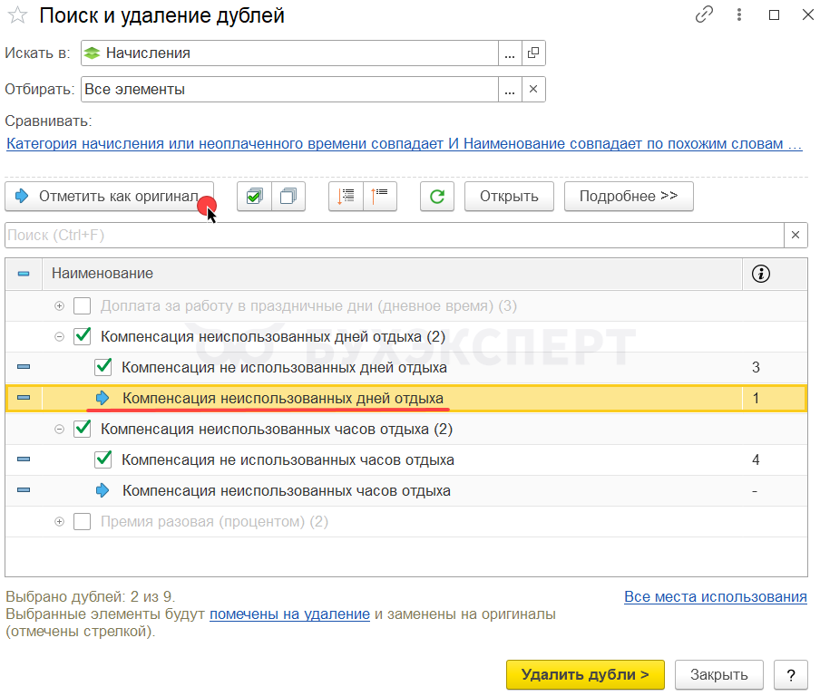Collapse Компенсация неиспользованных дней отдыха group
Screen dimensions: 820x696
(60, 337)
